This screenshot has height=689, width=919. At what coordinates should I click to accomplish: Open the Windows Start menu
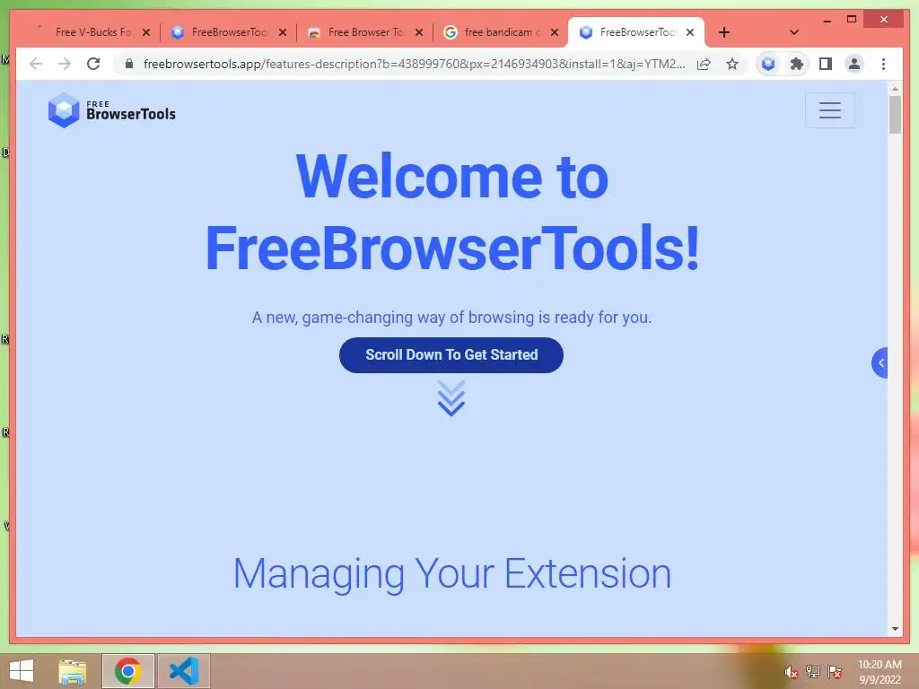[x=22, y=671]
